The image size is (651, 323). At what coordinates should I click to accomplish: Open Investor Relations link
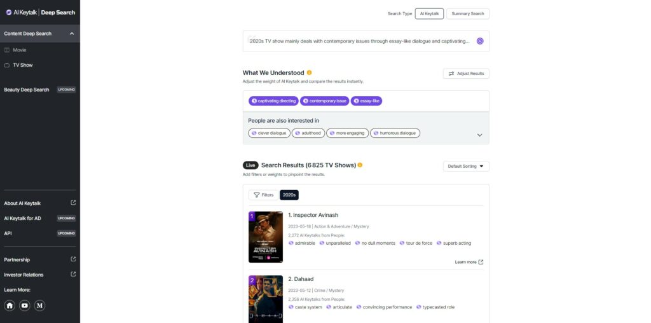click(x=24, y=275)
